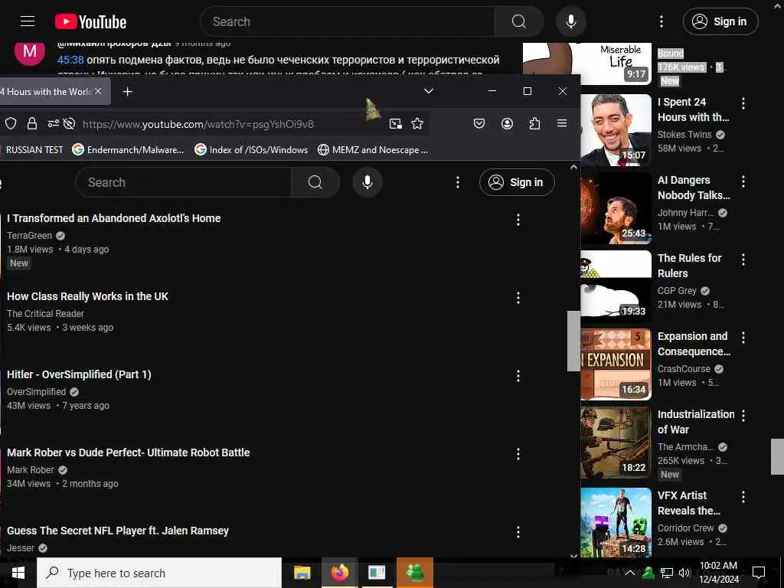
Task: Open 'Hitler - OverSimplified (Part 1)' video
Action: click(79, 374)
